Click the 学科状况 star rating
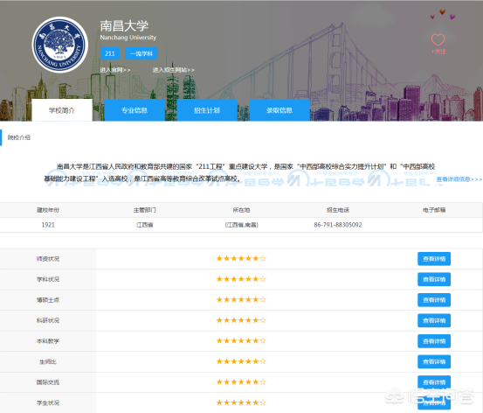 click(x=241, y=279)
